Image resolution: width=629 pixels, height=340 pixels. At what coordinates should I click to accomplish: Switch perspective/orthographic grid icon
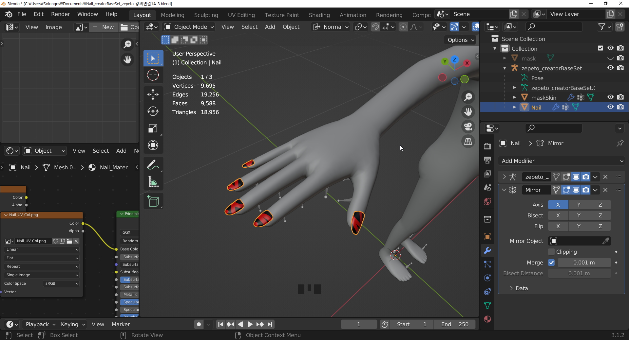pos(468,141)
